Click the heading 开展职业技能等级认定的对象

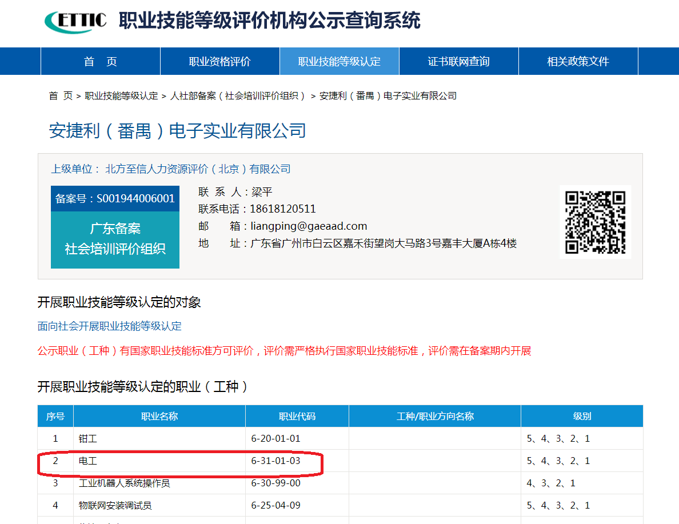click(x=119, y=302)
